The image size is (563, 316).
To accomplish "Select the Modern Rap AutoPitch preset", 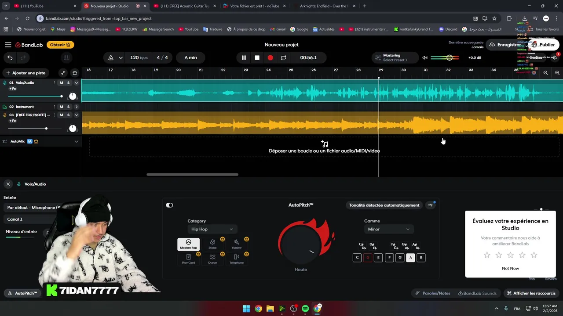I will (188, 244).
